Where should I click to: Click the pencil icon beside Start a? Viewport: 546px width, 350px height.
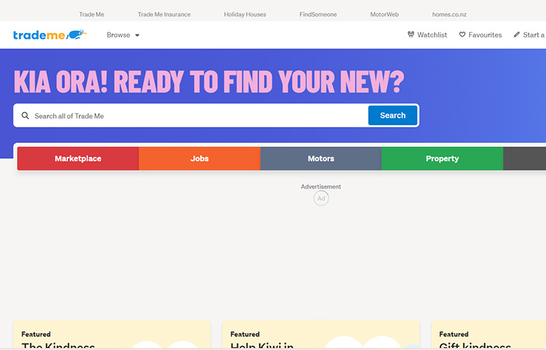tap(517, 34)
